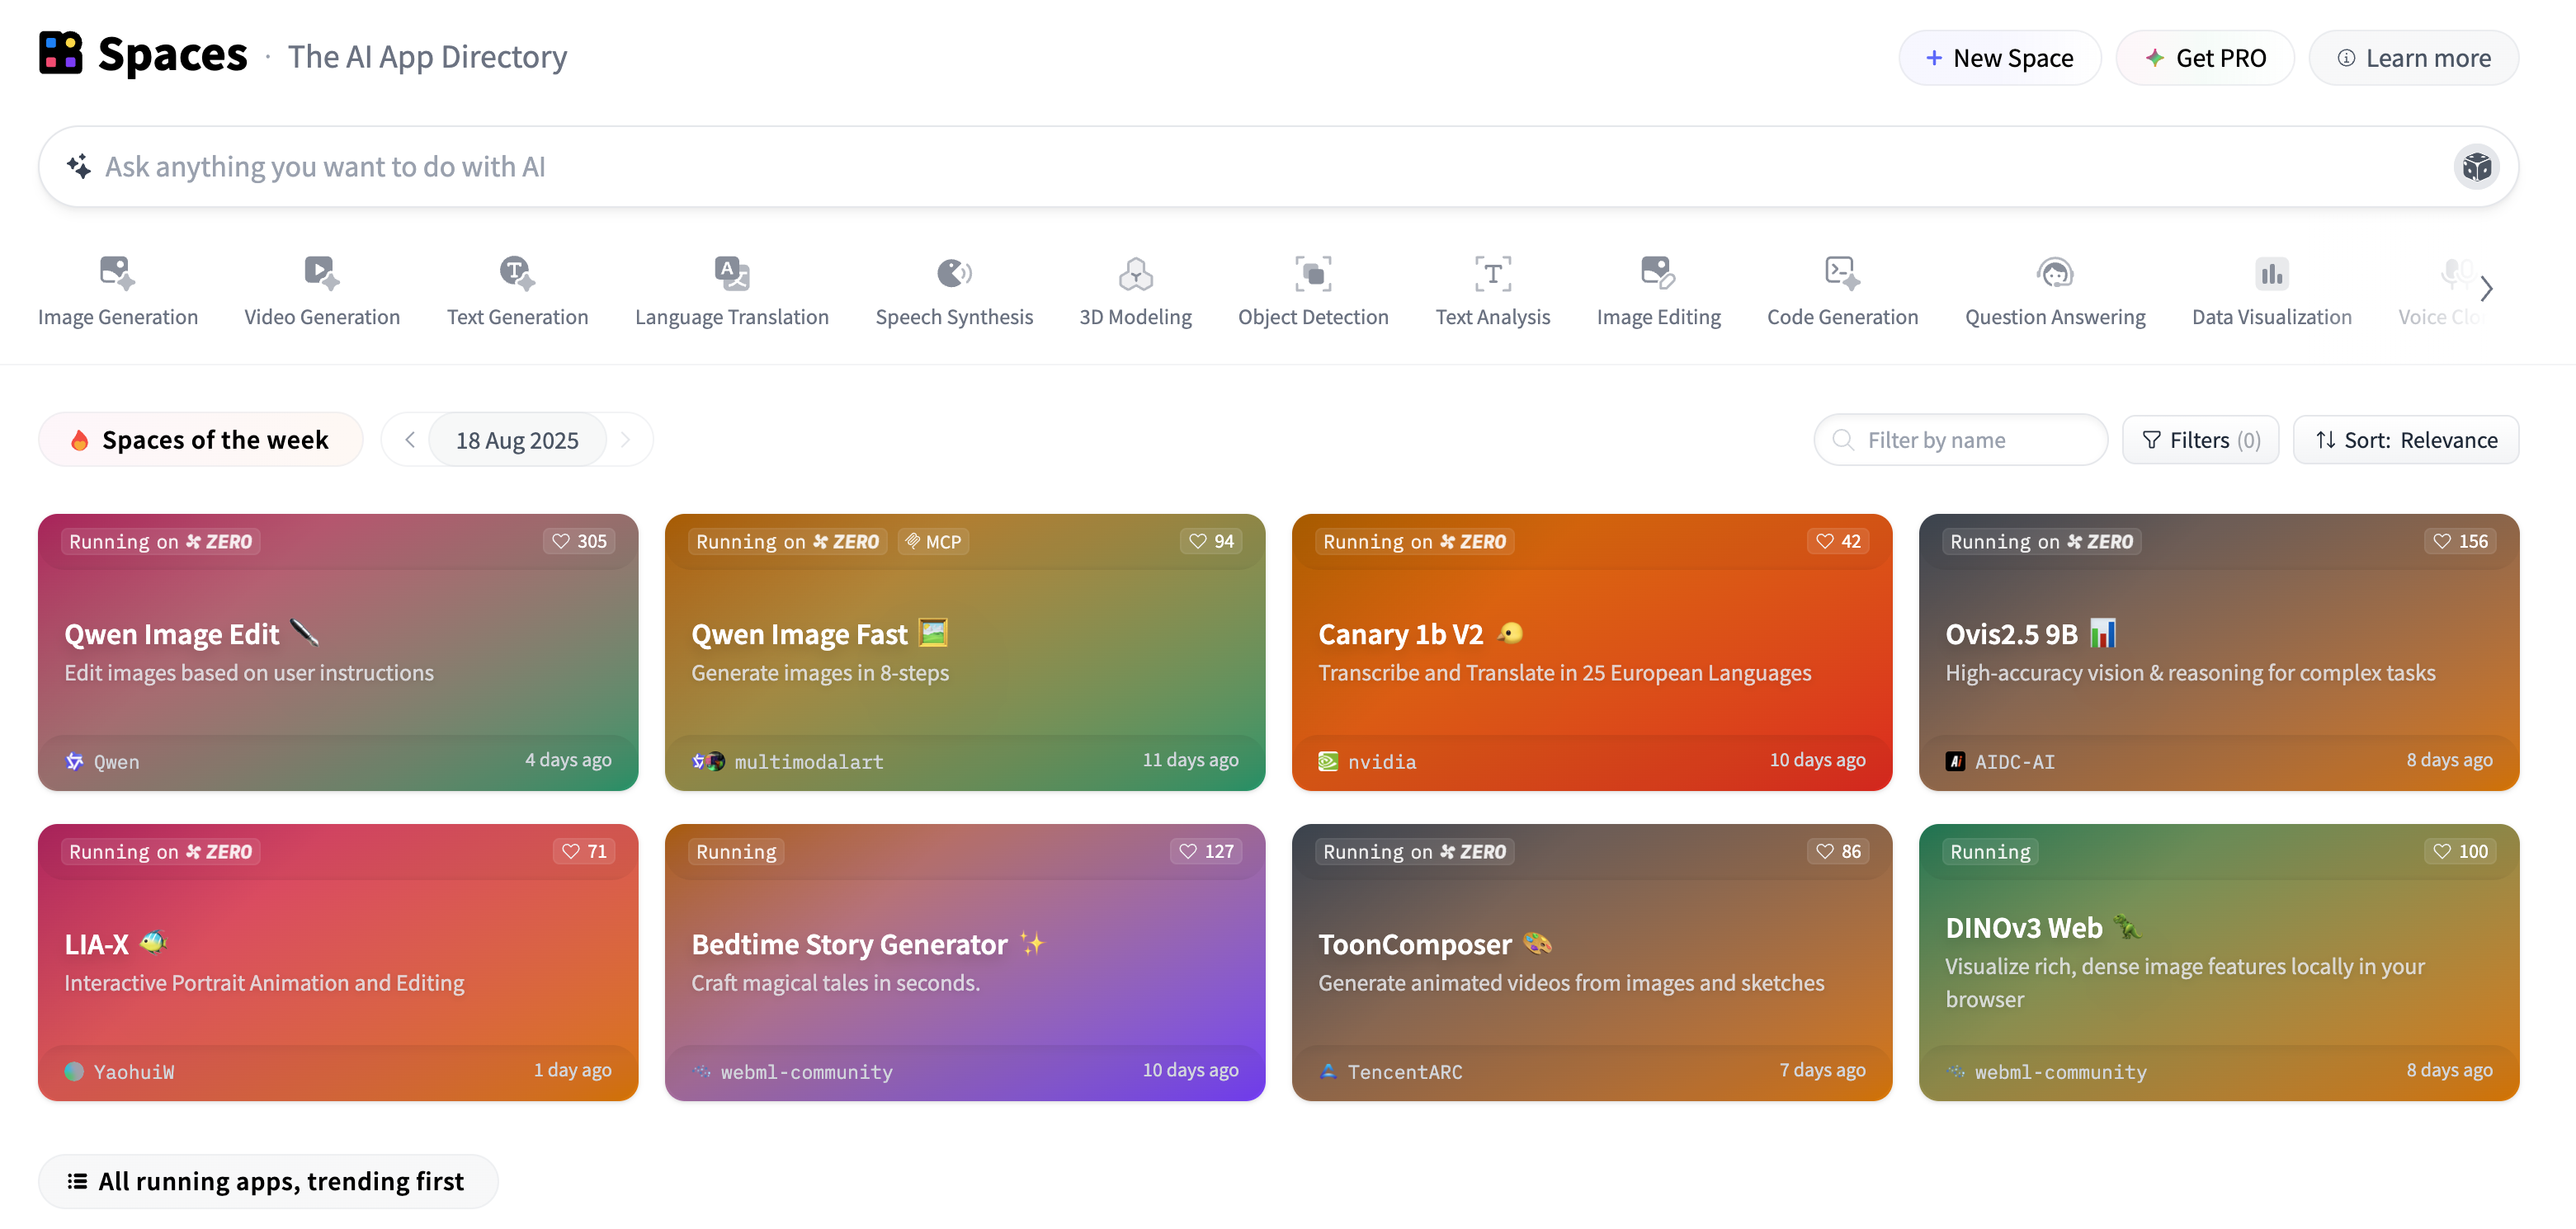Open the ToonComposer space card
The image size is (2576, 1229).
1592,962
